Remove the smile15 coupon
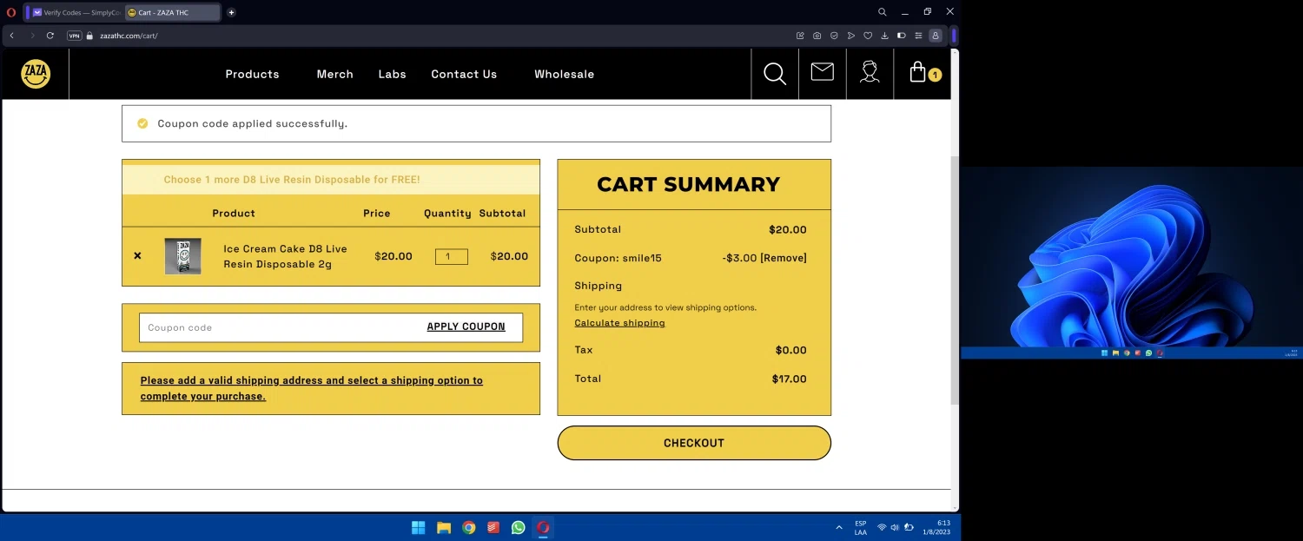 tap(784, 258)
